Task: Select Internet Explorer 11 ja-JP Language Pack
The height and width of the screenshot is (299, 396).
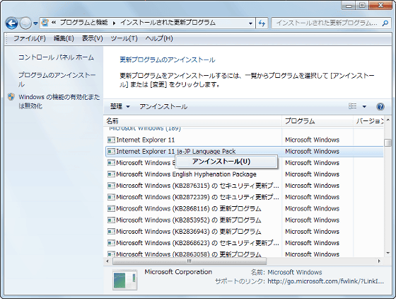Action: 245,151
